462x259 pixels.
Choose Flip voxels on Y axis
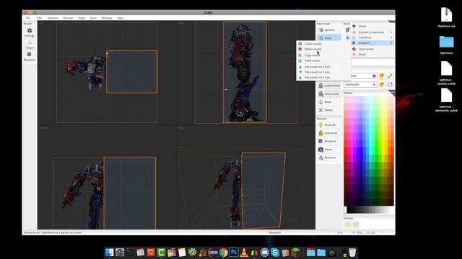323,72
